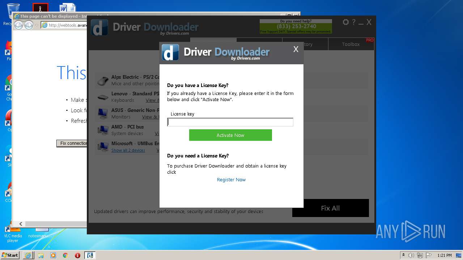Click Back button in Internet Explorer
The height and width of the screenshot is (260, 463).
pos(19,25)
